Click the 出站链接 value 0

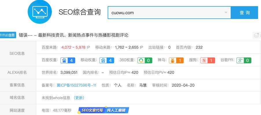point(169,47)
